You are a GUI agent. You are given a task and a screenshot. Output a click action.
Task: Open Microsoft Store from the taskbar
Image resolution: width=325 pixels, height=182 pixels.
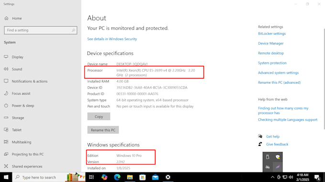click(142, 177)
